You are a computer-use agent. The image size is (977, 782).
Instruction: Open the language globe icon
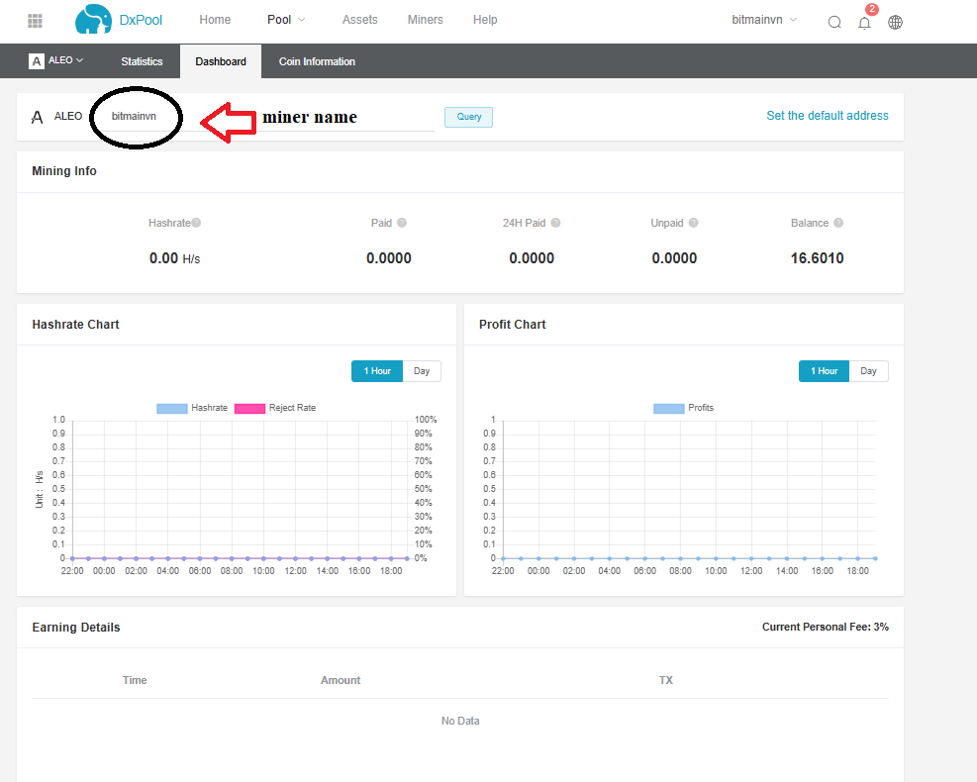point(896,23)
